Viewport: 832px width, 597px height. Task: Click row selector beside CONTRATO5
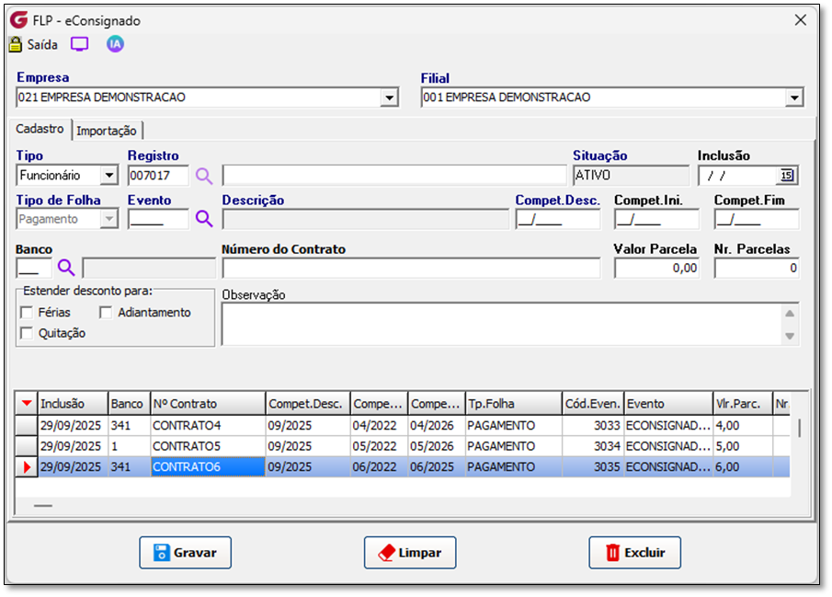click(27, 446)
